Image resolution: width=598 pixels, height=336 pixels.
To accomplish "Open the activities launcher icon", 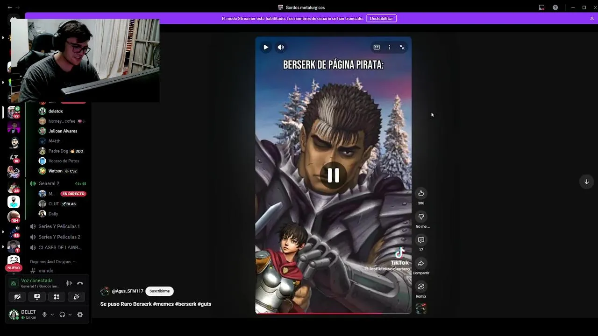I will click(x=57, y=297).
